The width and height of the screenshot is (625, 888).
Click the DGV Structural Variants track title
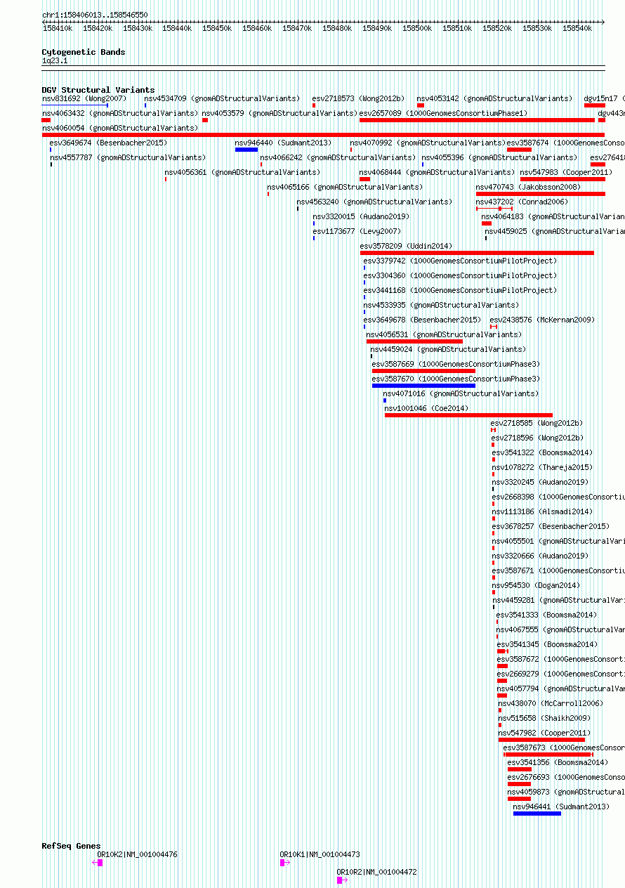click(98, 90)
